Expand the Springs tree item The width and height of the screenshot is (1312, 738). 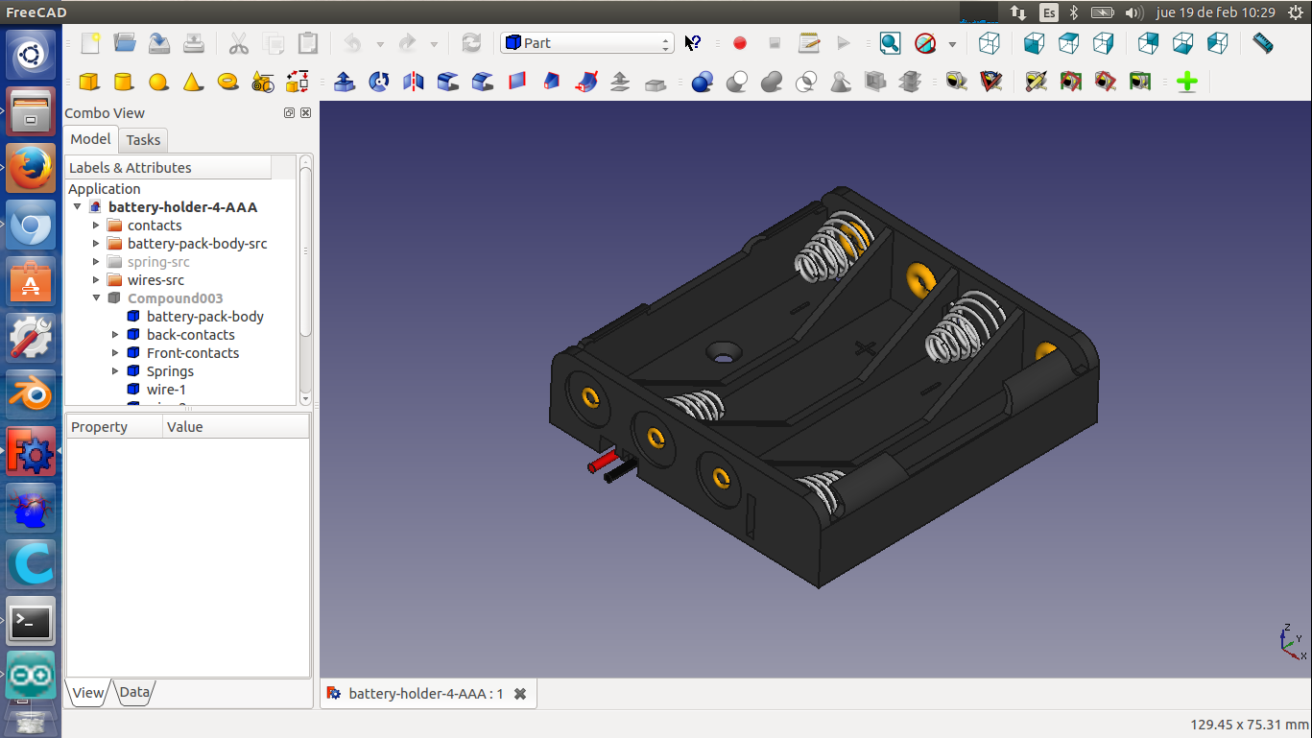click(115, 371)
